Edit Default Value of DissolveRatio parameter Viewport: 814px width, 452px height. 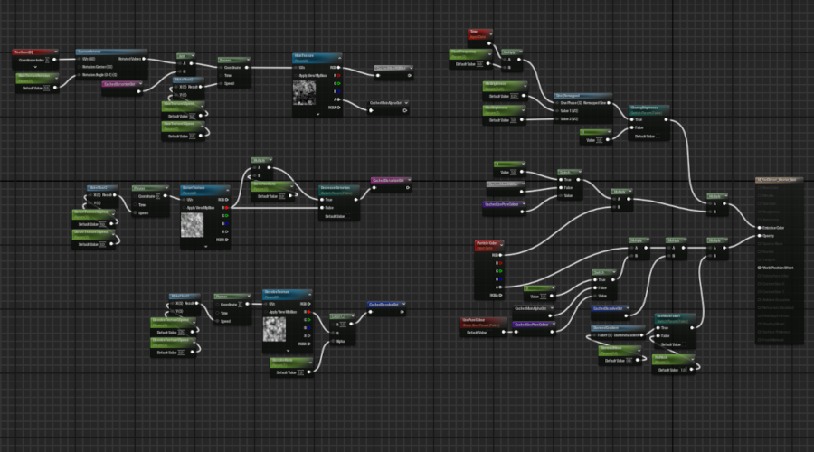[x=300, y=372]
